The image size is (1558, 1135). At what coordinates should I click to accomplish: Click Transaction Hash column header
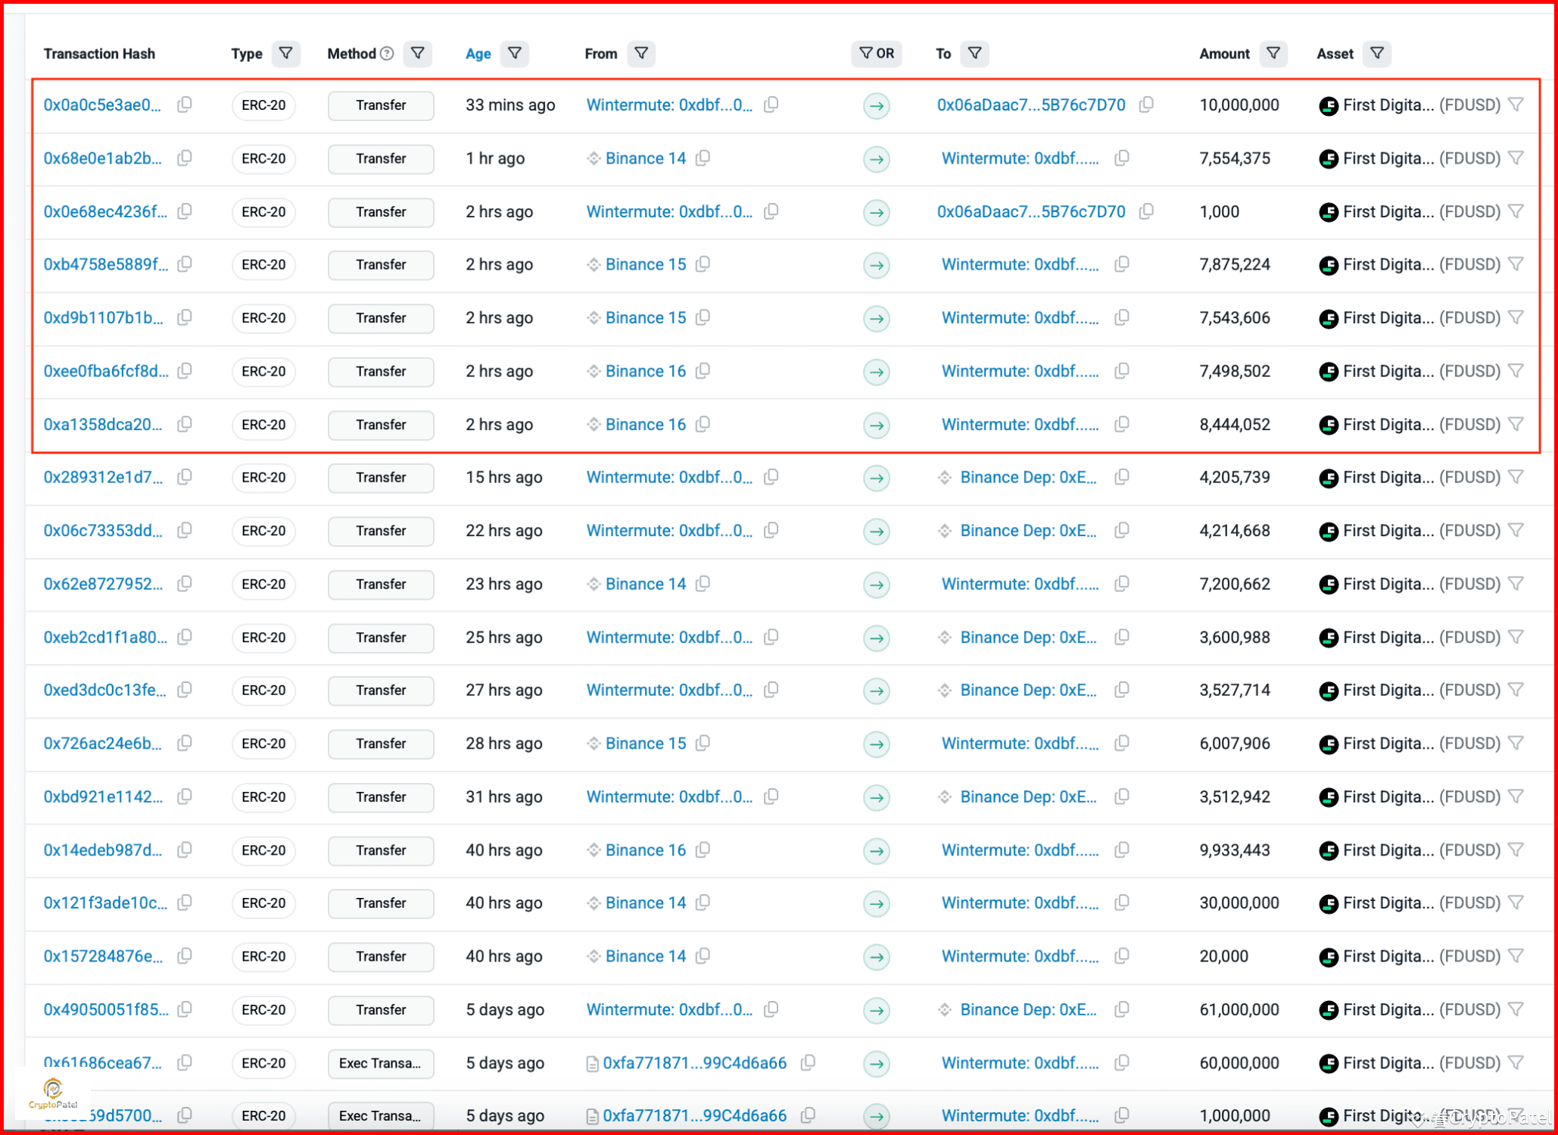click(99, 54)
